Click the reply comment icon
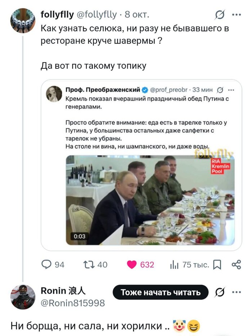Viewport: 252px width, 336px height. 46,265
